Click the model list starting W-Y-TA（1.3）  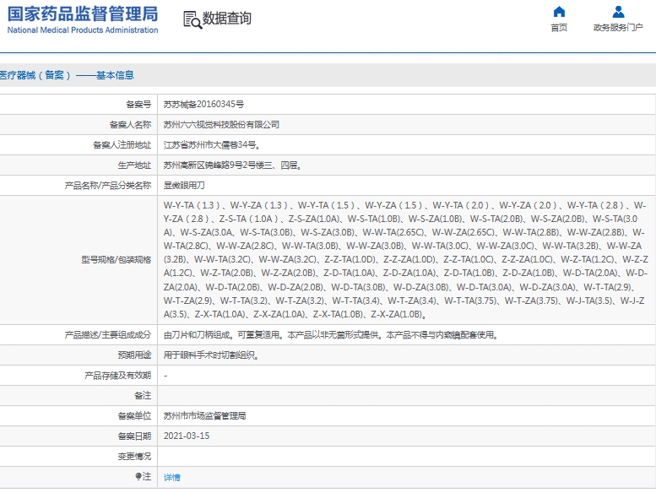406,260
